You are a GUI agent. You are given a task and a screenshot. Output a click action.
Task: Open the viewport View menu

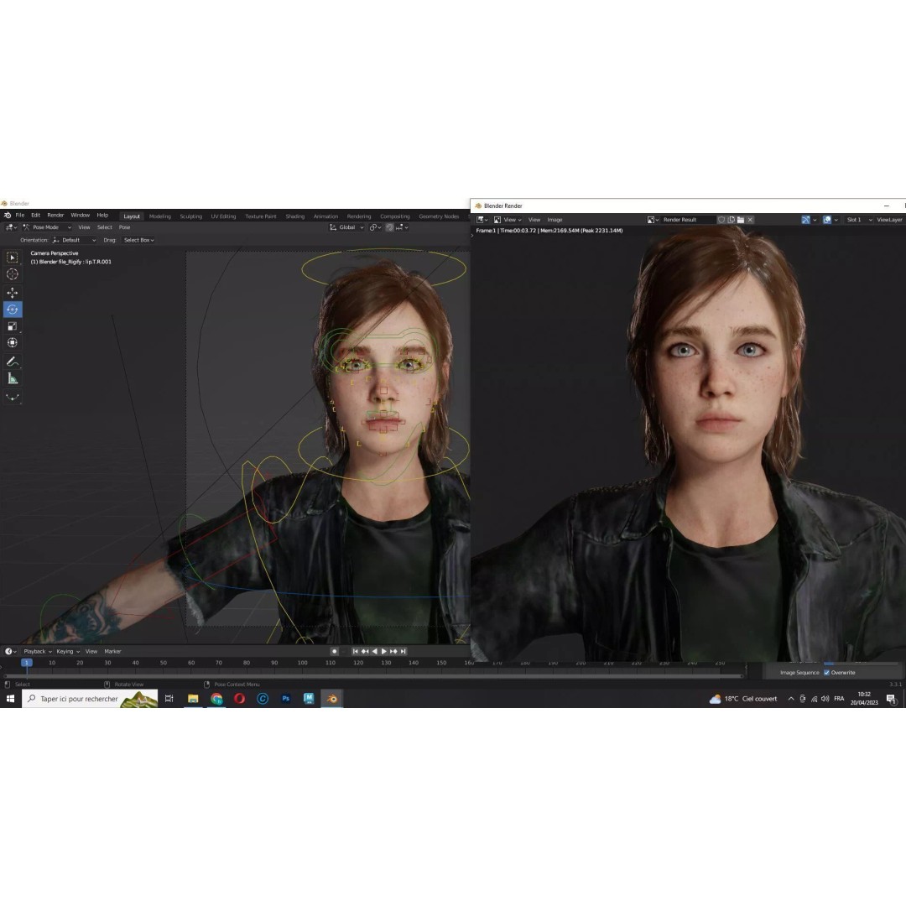(x=85, y=227)
